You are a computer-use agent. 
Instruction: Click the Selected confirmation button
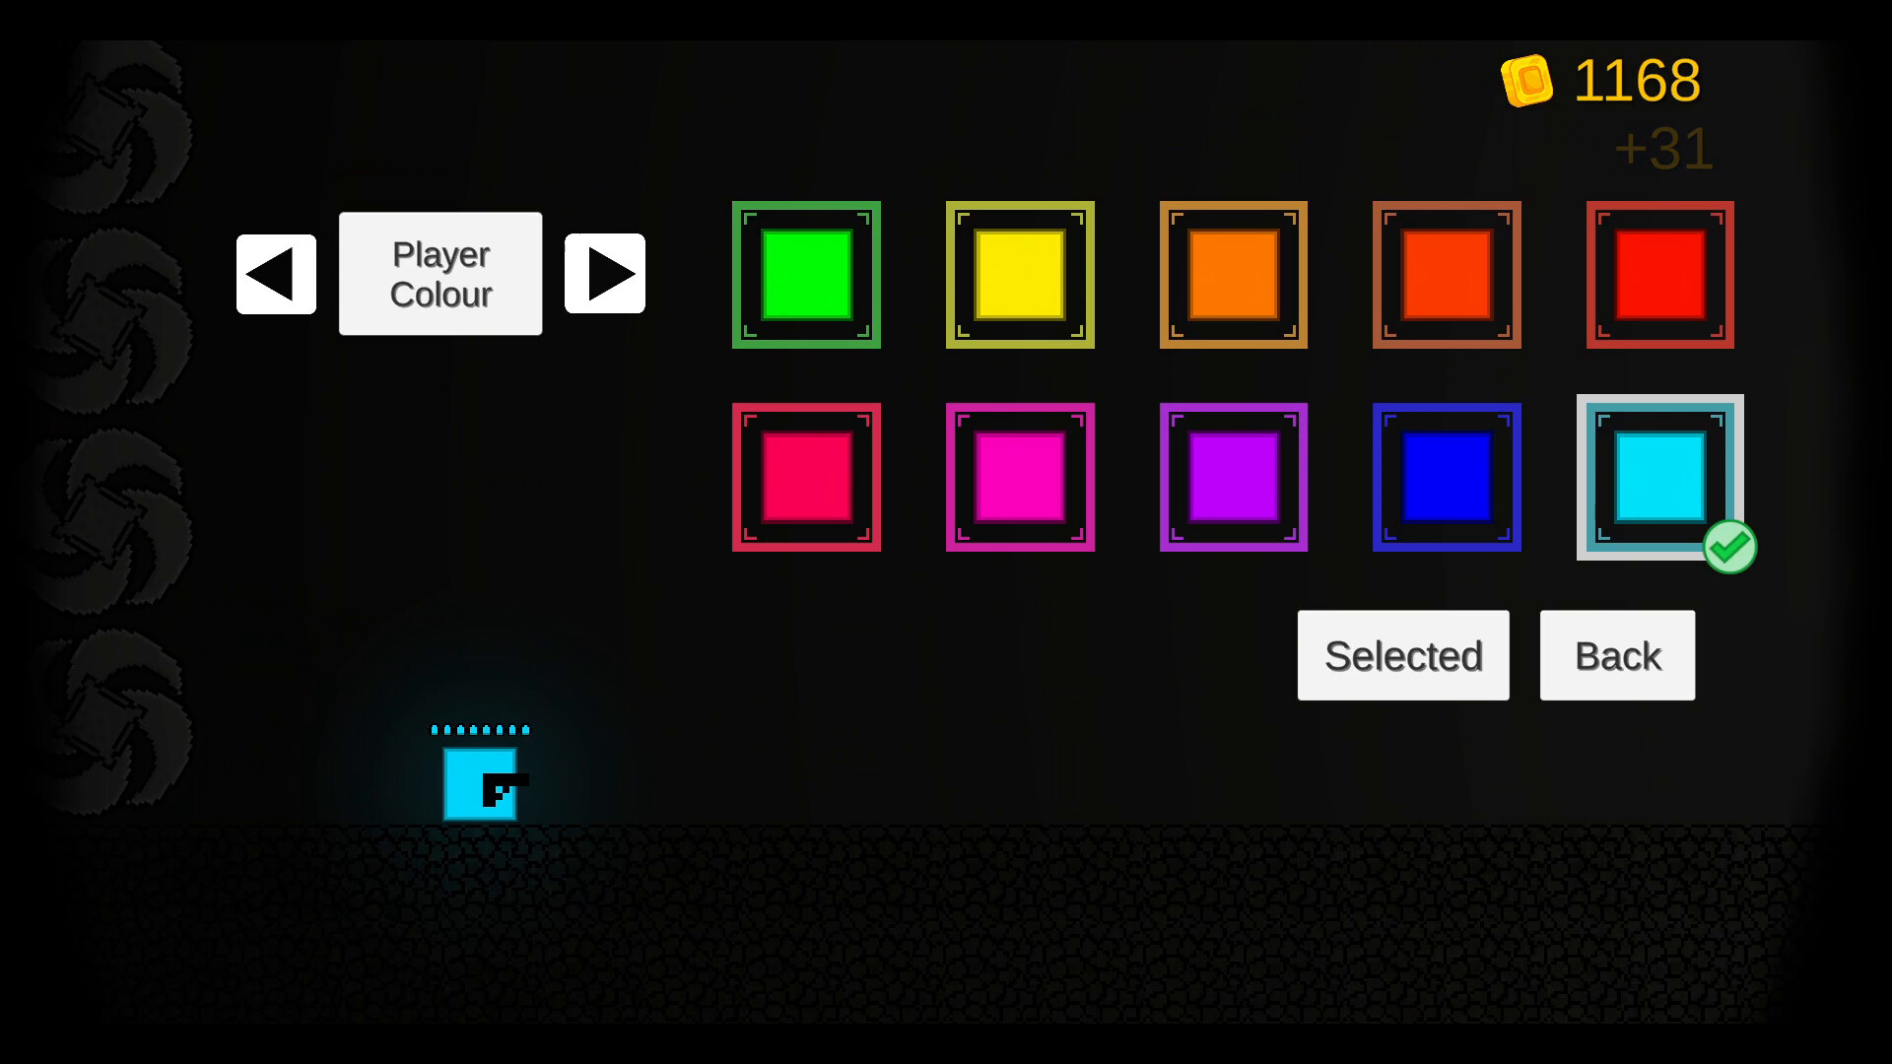click(1402, 656)
